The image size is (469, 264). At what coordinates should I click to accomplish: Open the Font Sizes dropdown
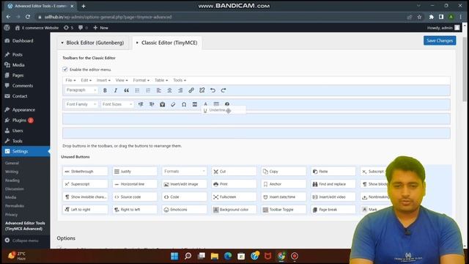point(117,104)
